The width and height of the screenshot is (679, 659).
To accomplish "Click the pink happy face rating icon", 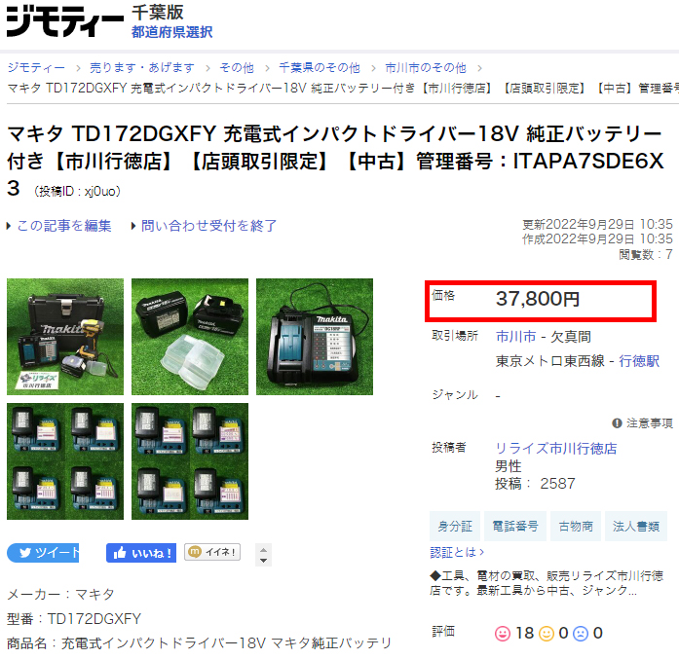I will pos(503,633).
